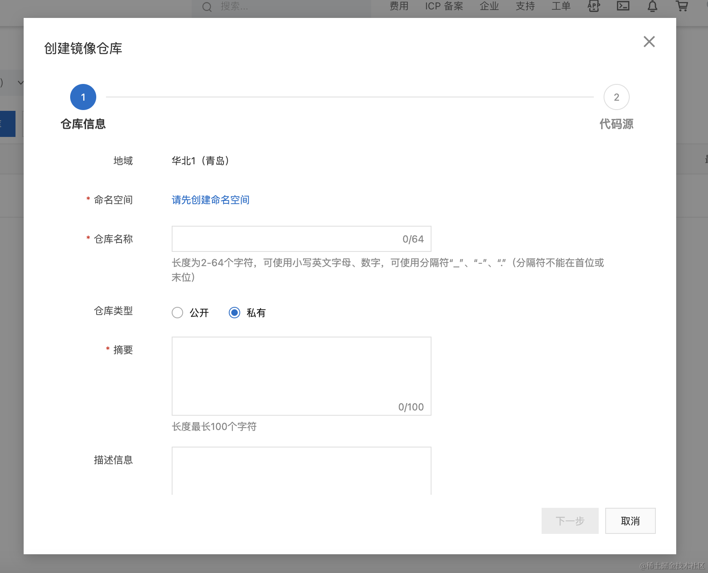Select the 私有 repository type
The height and width of the screenshot is (573, 708).
click(x=235, y=313)
